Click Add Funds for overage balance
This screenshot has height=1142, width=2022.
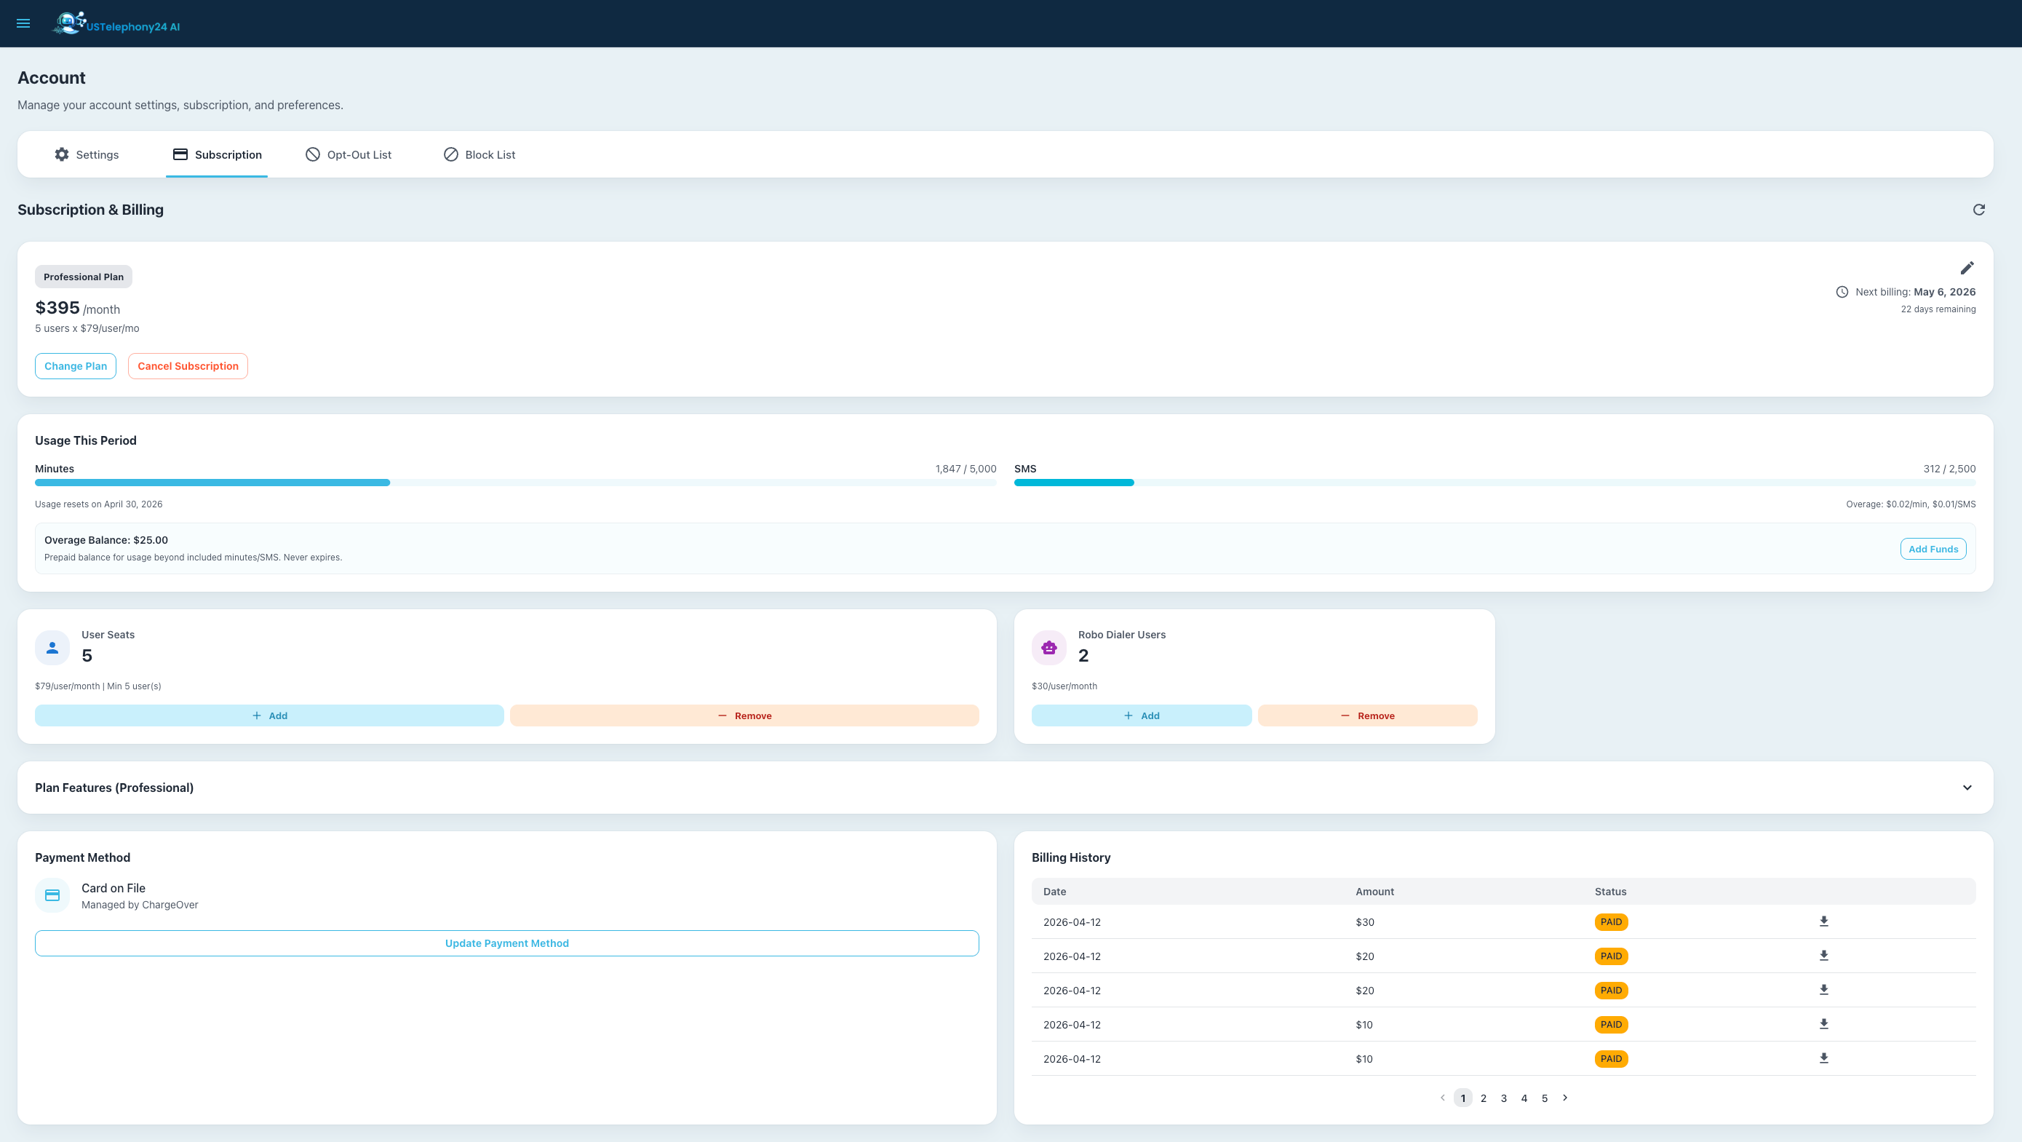coord(1933,549)
